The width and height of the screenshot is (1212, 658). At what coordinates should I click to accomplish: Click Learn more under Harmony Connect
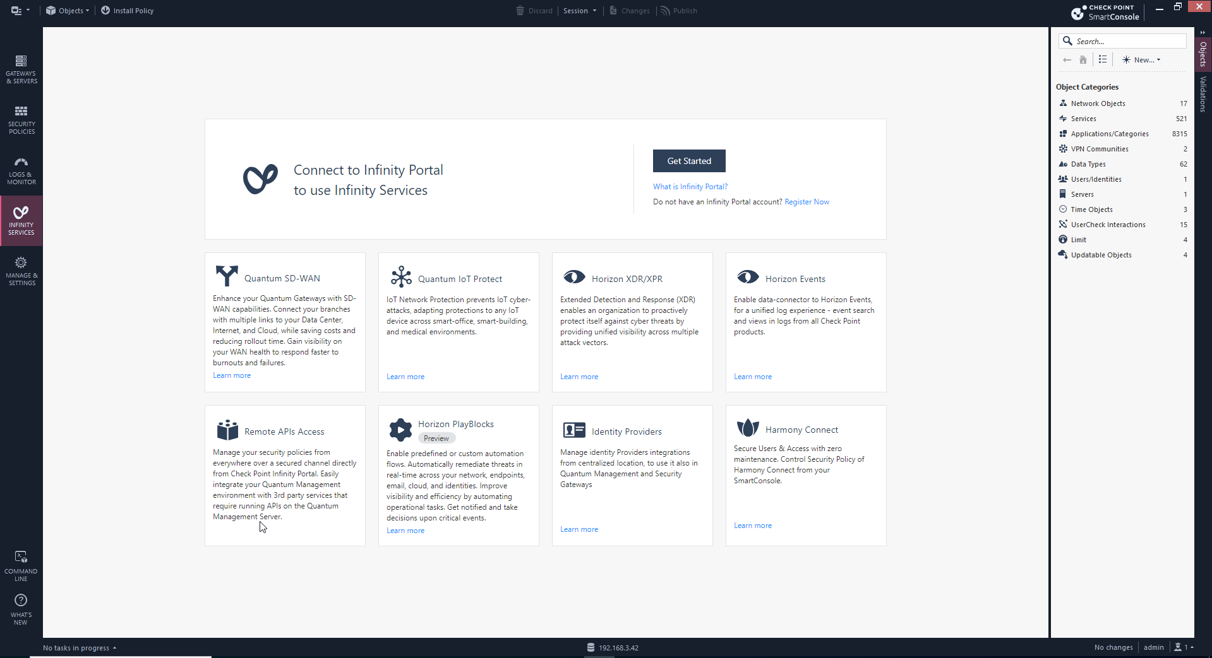coord(753,526)
